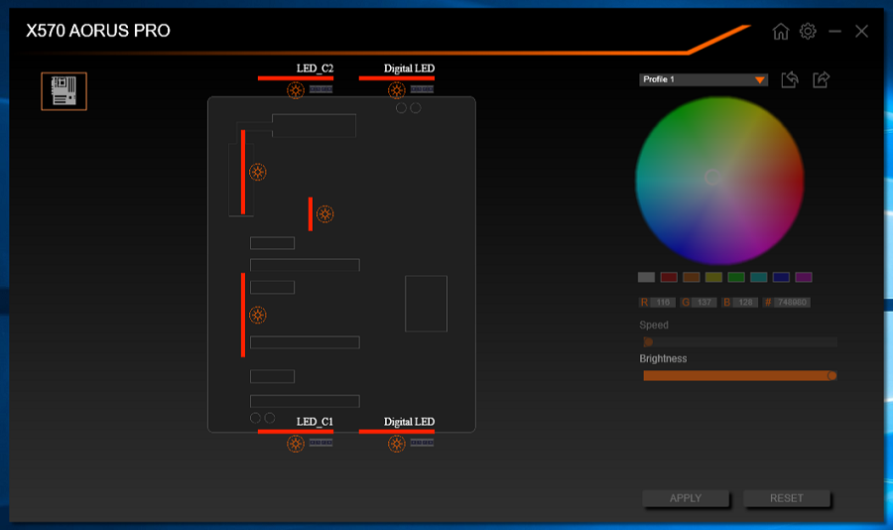Click the strip connector icon beside bottom Digital LED
The height and width of the screenshot is (530, 893).
[x=422, y=443]
